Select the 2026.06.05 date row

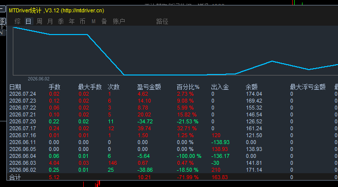click(x=23, y=149)
